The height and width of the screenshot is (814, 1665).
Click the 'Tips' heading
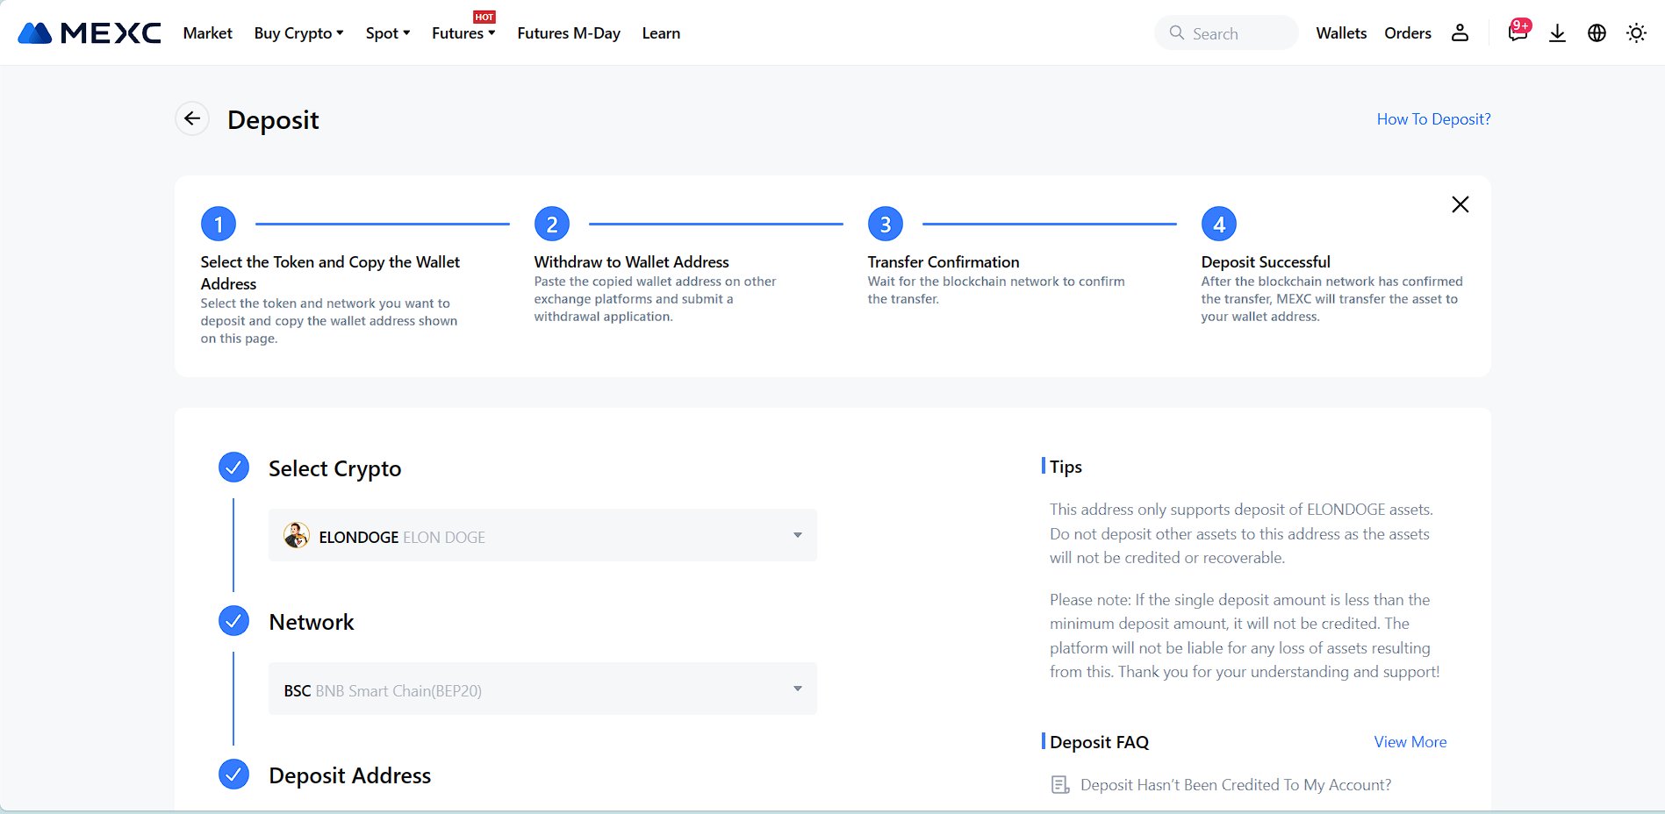1066,467
